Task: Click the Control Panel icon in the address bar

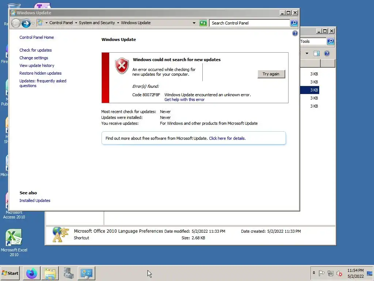Action: [40, 23]
